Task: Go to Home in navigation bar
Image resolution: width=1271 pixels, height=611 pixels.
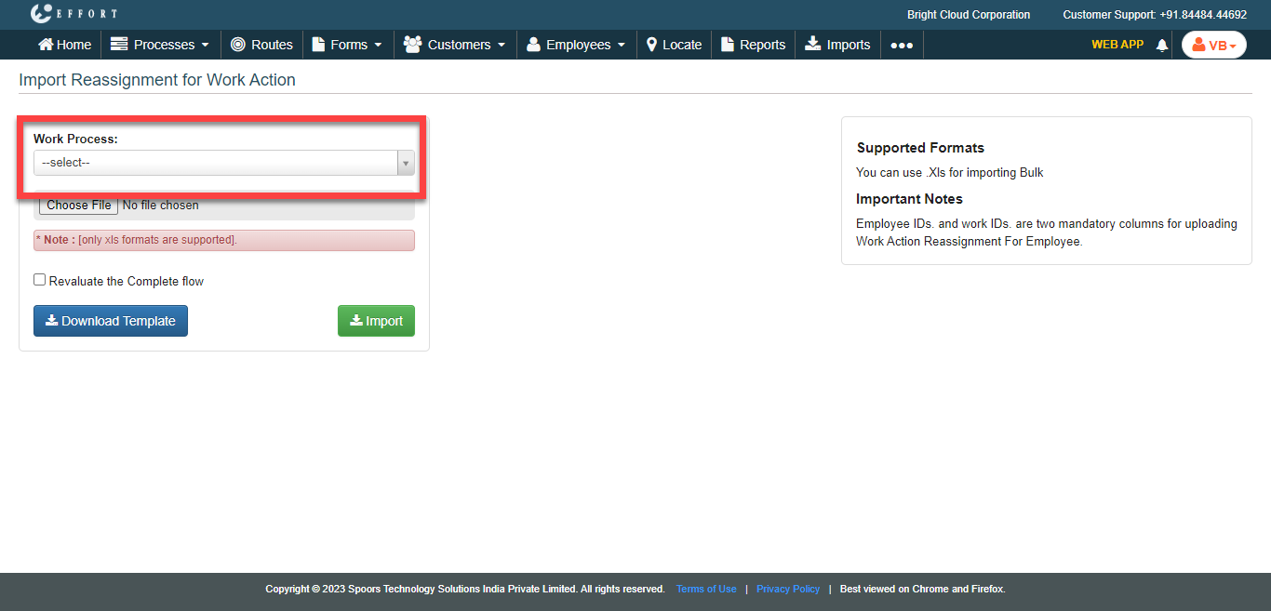Action: [64, 45]
